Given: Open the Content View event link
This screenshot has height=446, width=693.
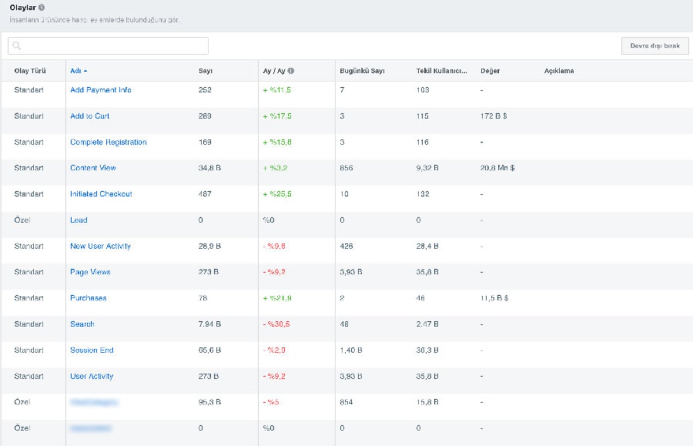Looking at the screenshot, I should pos(93,168).
